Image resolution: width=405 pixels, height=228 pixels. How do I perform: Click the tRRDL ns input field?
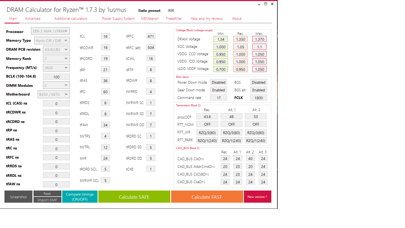click(x=56, y=175)
